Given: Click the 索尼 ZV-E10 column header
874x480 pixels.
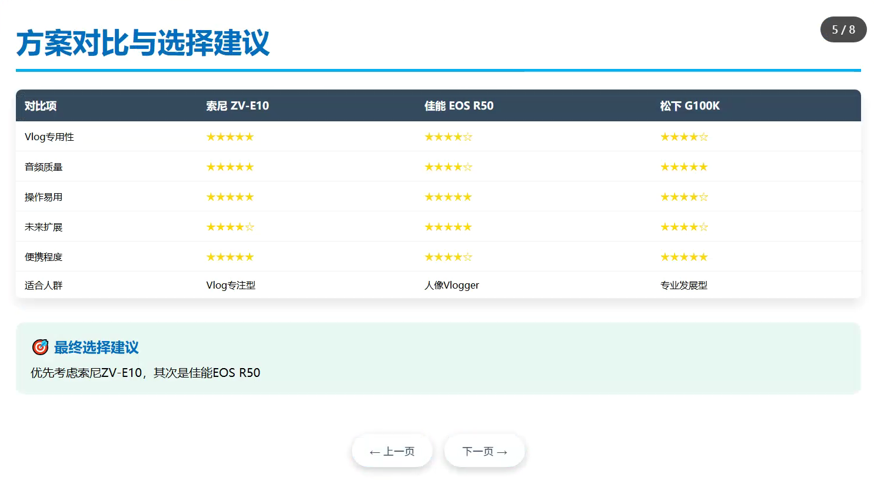Looking at the screenshot, I should click(238, 106).
